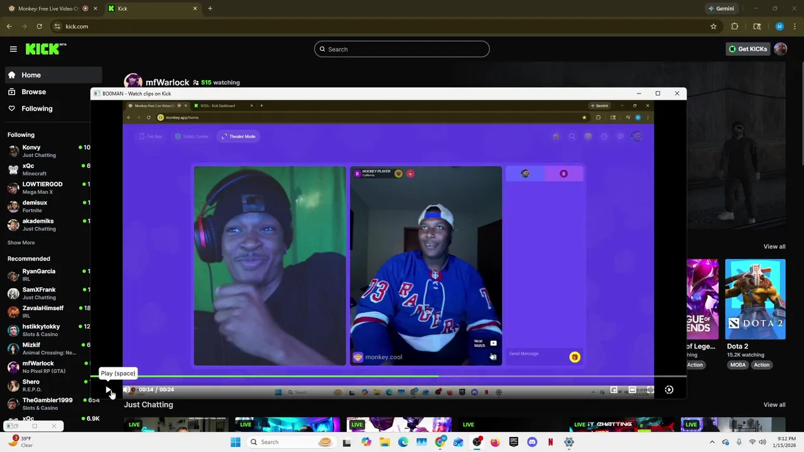This screenshot has height=452, width=804.
Task: Click the Get KICKs button
Action: [x=747, y=49]
